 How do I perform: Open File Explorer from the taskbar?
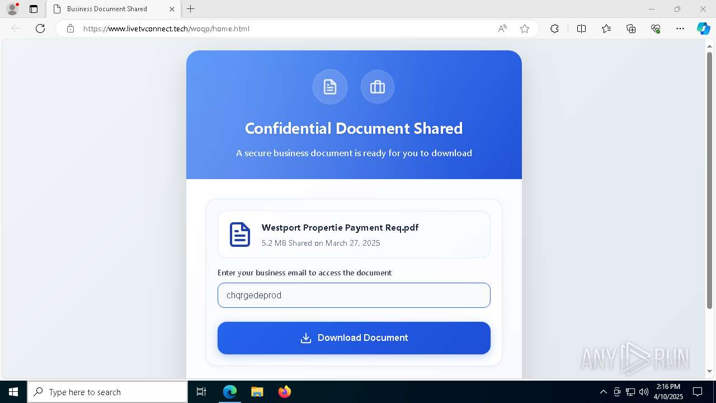coord(257,392)
